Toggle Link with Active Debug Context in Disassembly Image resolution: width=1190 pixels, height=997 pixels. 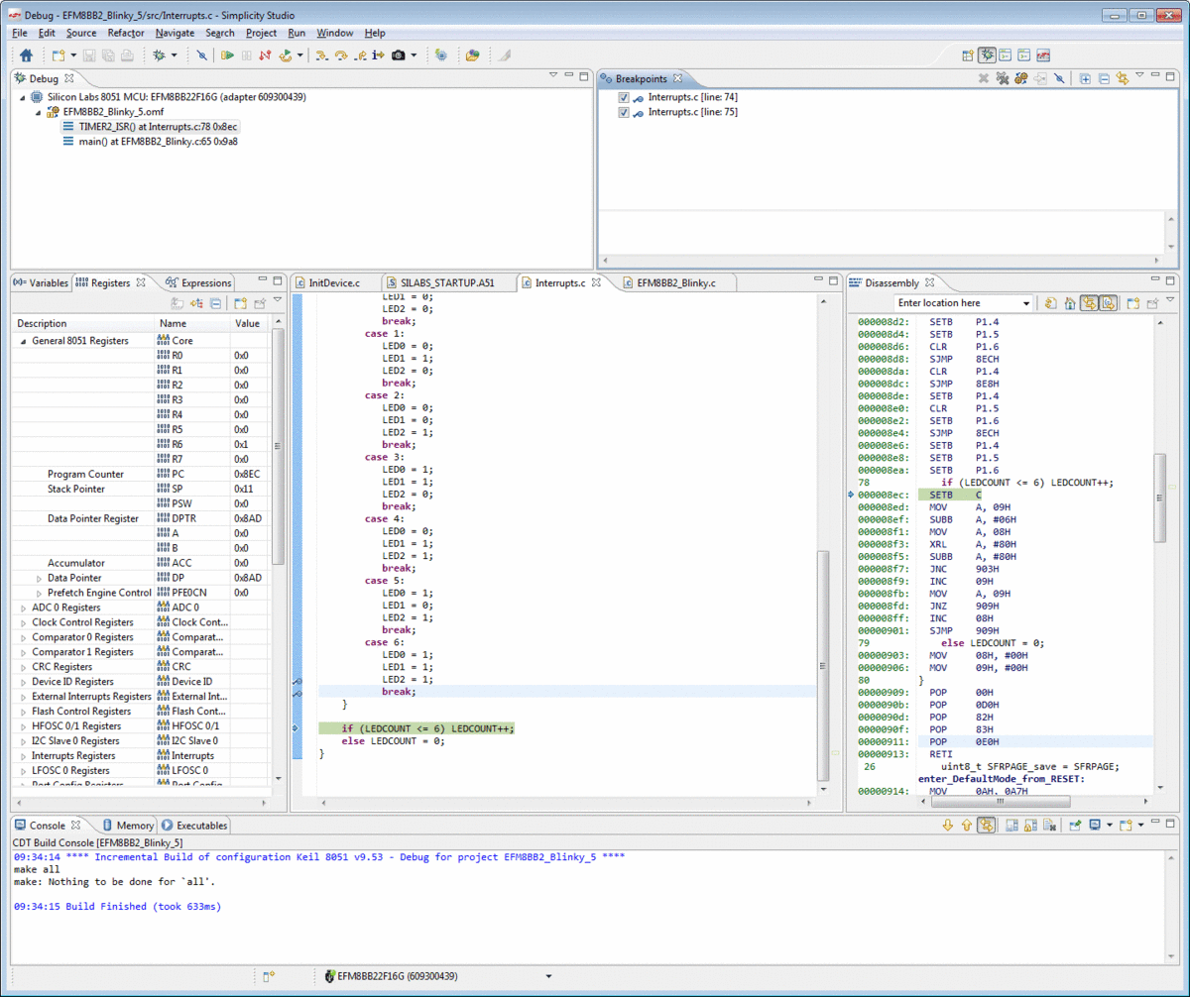pyautogui.click(x=1089, y=303)
